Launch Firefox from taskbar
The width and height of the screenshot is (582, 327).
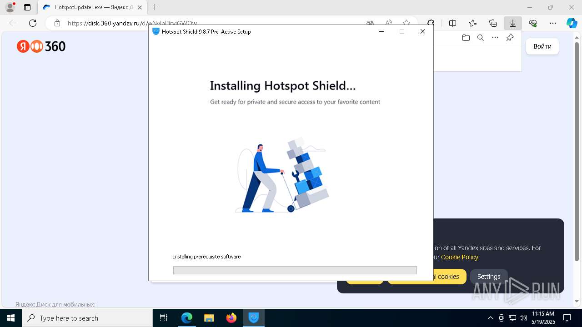[x=231, y=318]
